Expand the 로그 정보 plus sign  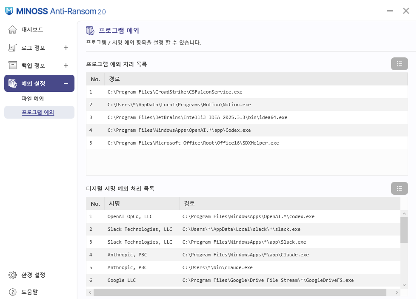(x=66, y=48)
